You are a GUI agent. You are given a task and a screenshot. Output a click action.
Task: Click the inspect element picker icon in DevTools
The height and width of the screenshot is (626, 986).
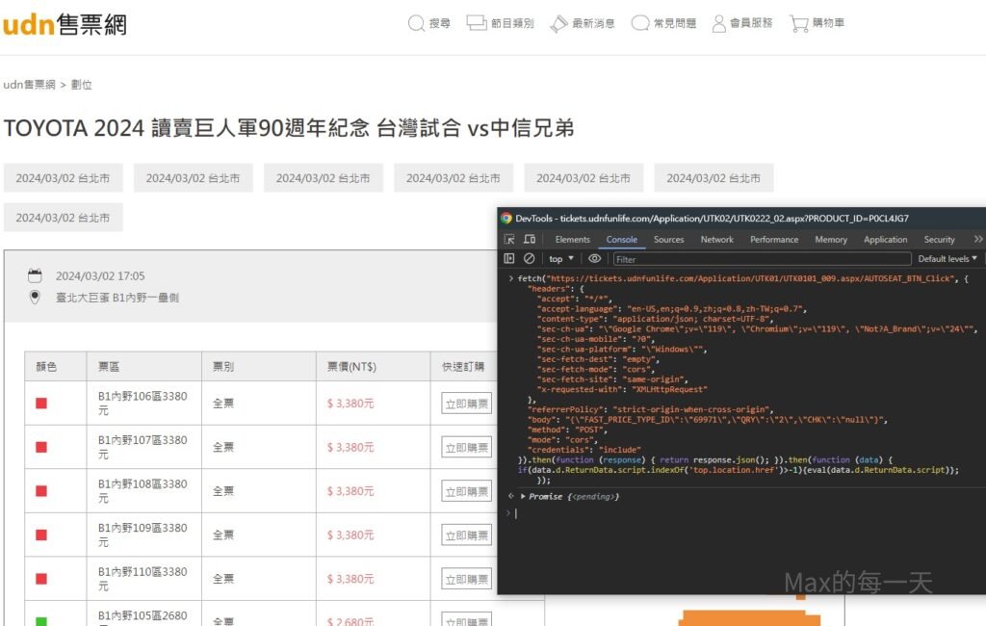(509, 240)
